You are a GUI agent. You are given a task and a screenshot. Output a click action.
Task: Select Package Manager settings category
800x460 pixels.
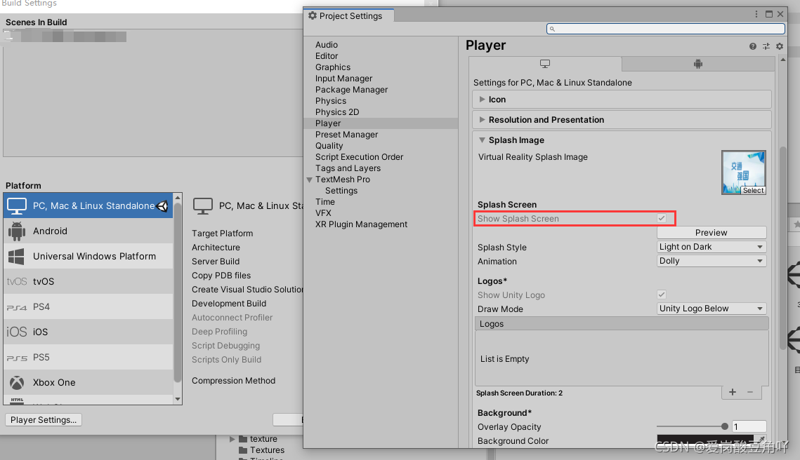point(351,90)
